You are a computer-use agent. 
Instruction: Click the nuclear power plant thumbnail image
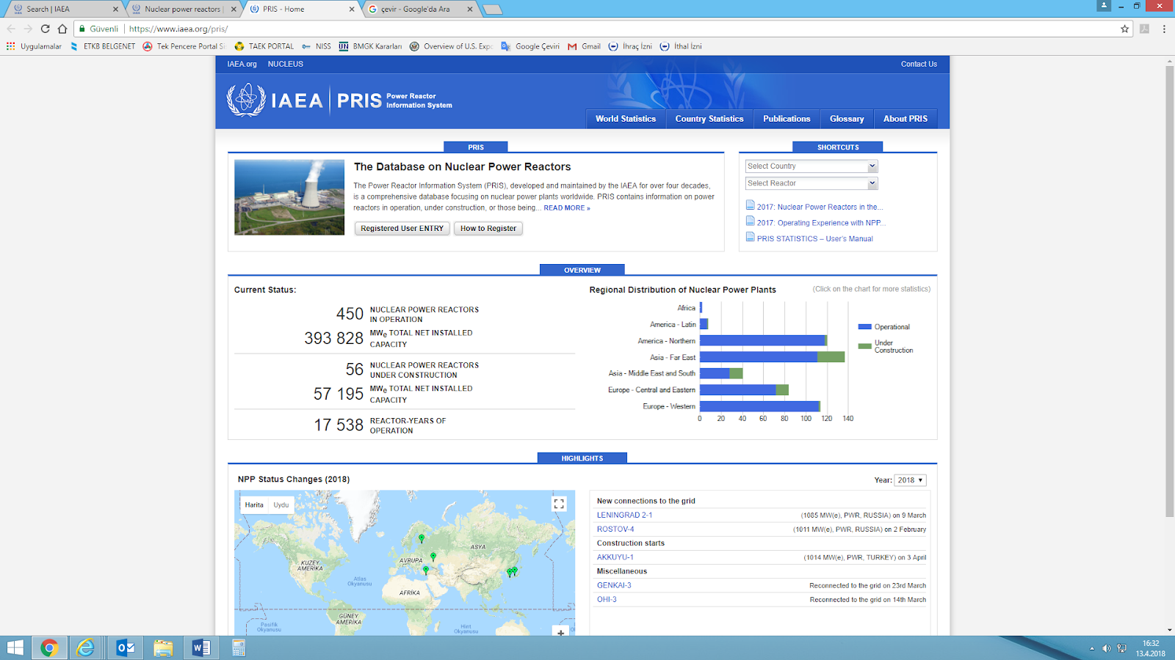coord(289,197)
